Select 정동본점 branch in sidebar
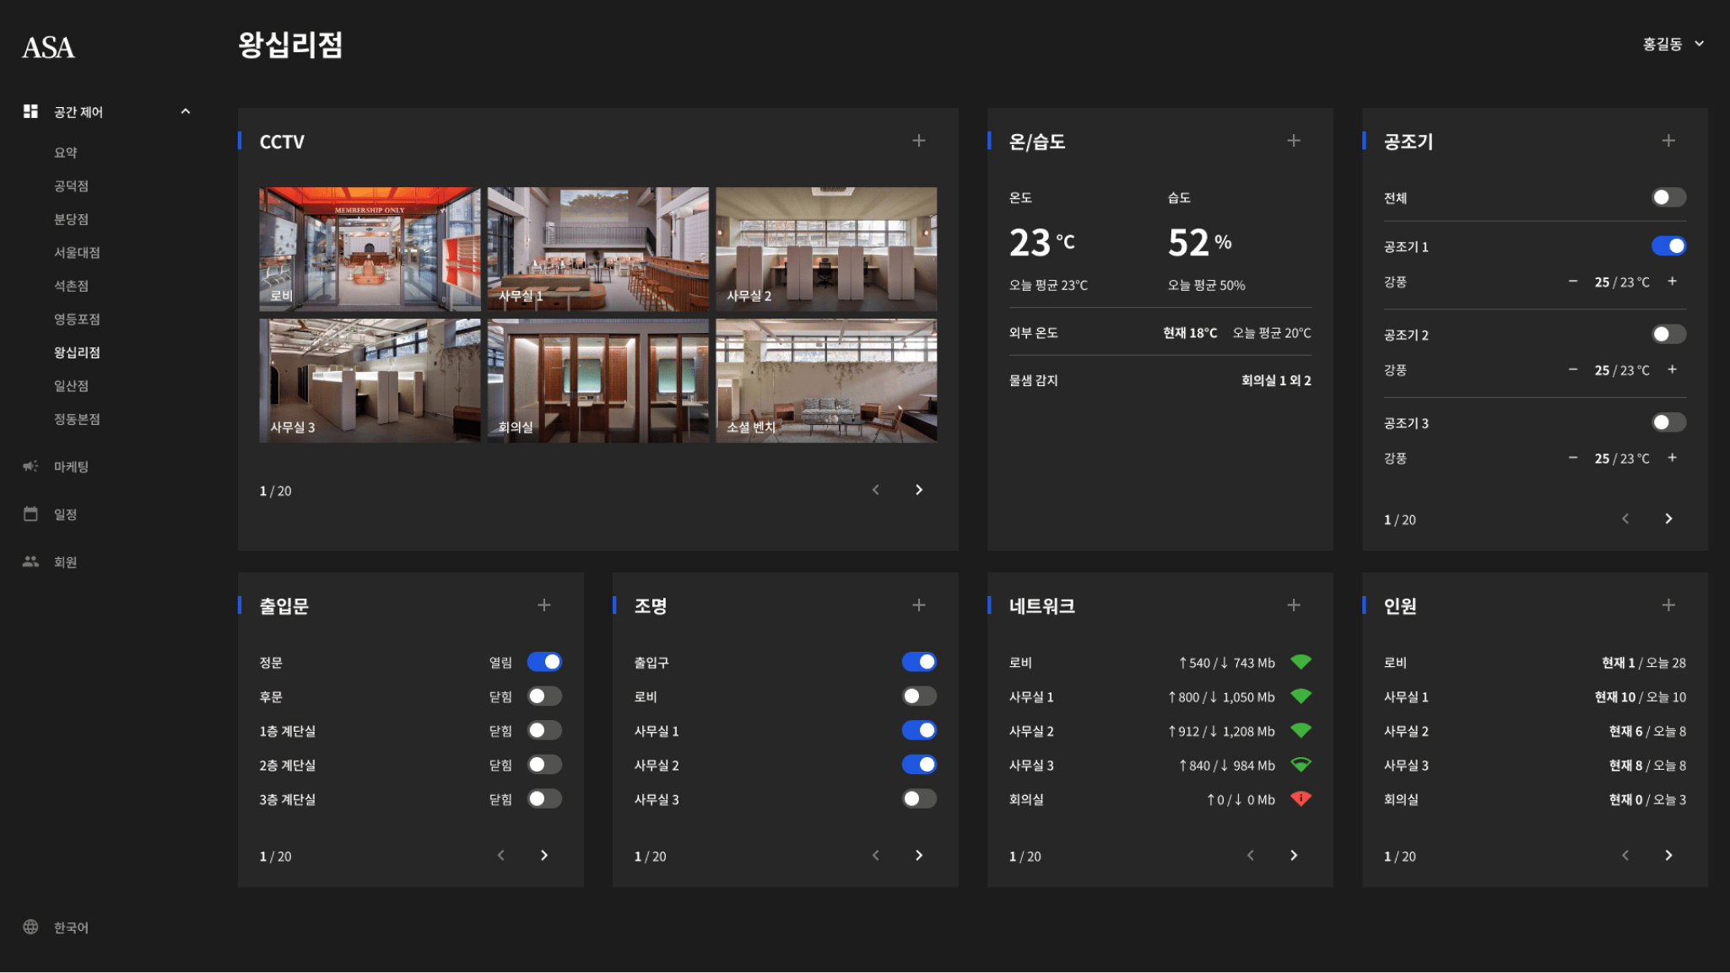This screenshot has width=1730, height=973. [x=77, y=419]
